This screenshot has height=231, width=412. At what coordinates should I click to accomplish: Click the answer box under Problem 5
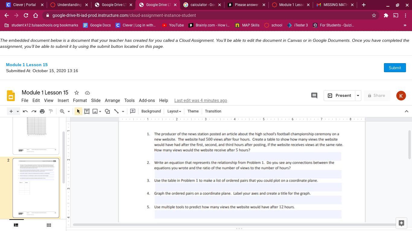click(248, 214)
